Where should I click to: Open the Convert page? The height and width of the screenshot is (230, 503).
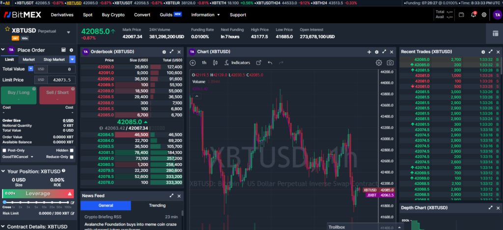coord(142,15)
